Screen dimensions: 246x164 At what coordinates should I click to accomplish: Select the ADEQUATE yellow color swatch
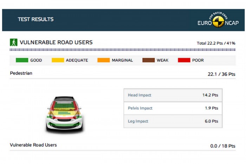point(58,60)
